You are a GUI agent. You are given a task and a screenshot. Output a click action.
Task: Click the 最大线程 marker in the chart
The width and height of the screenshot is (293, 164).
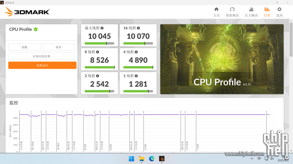33,146
